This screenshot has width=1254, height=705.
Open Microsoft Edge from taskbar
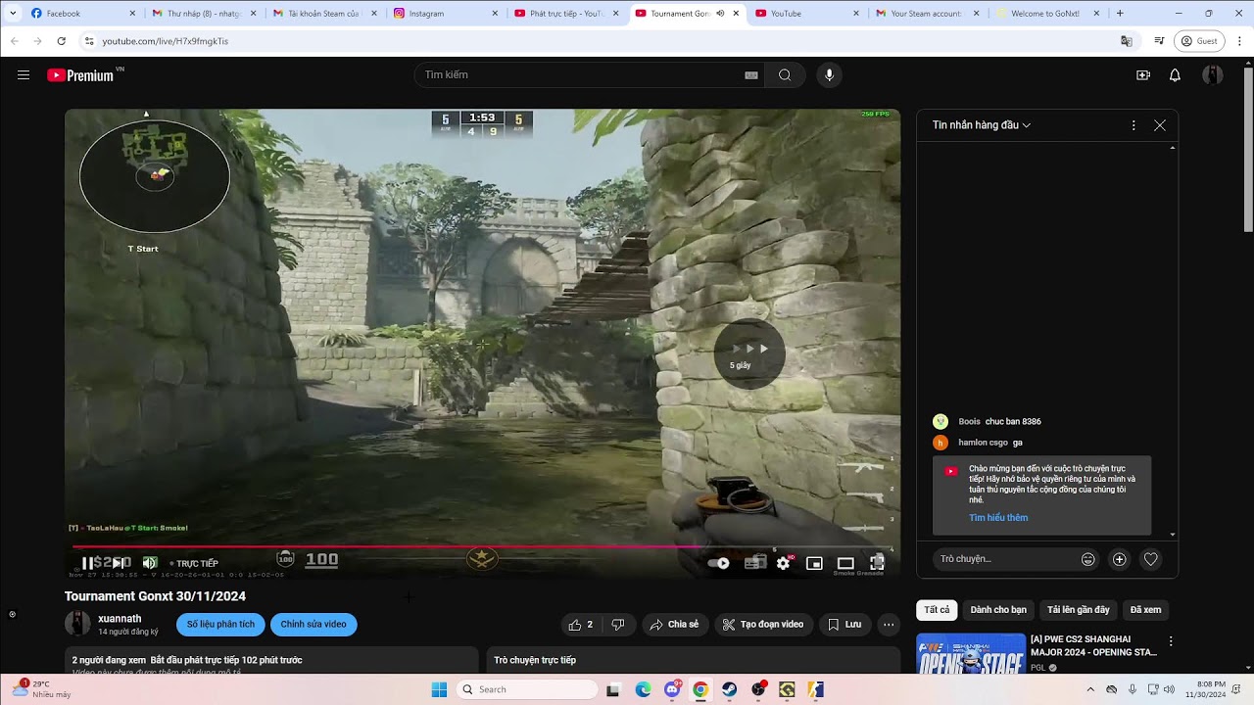tap(643, 689)
